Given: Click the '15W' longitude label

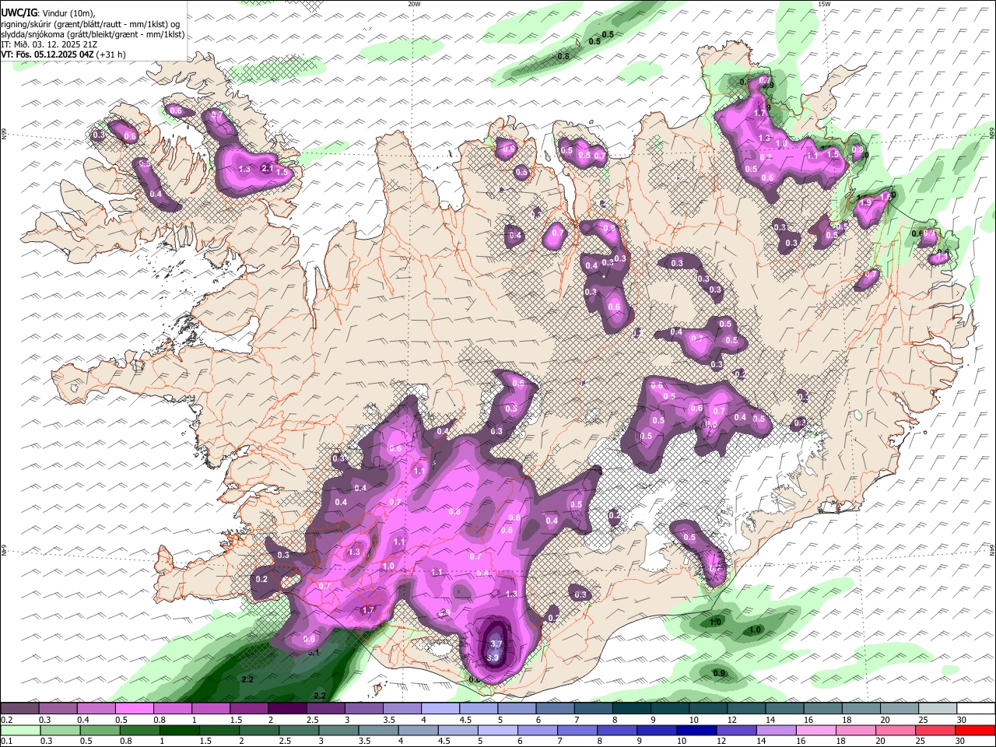Looking at the screenshot, I should tap(824, 4).
